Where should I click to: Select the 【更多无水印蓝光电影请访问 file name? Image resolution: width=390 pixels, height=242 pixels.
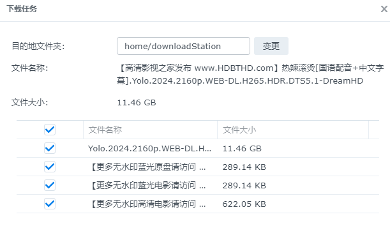coord(147,186)
